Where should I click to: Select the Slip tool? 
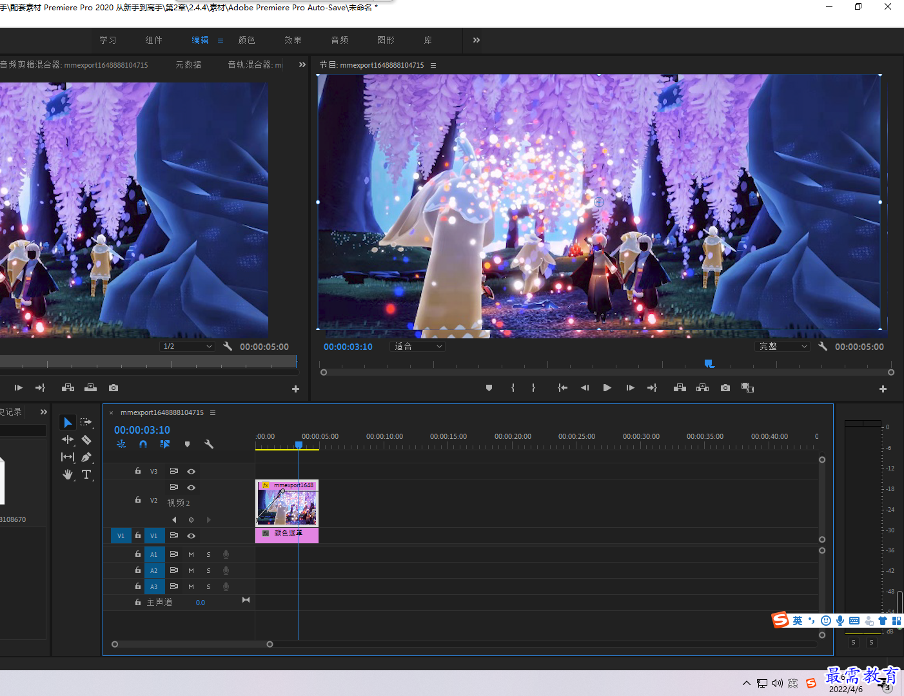pos(68,457)
